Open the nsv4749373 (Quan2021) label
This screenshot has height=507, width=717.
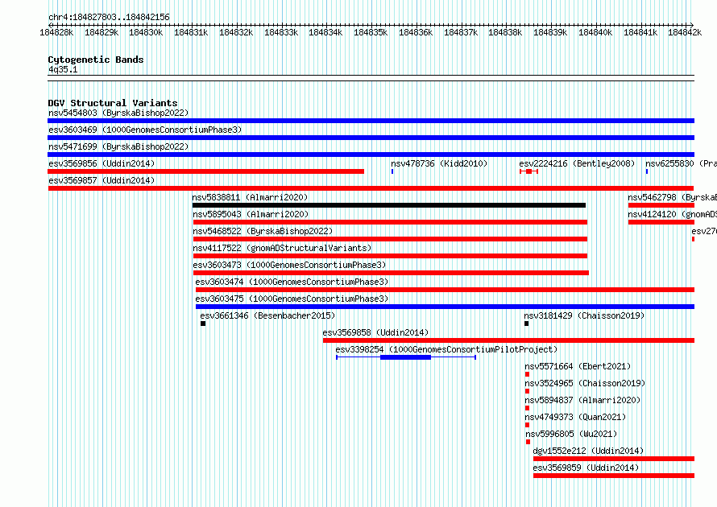[575, 417]
